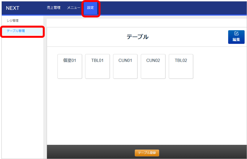Viewport: 247px width, 159px height.
Task: Pick the TBL02 table tile
Action: [181, 66]
